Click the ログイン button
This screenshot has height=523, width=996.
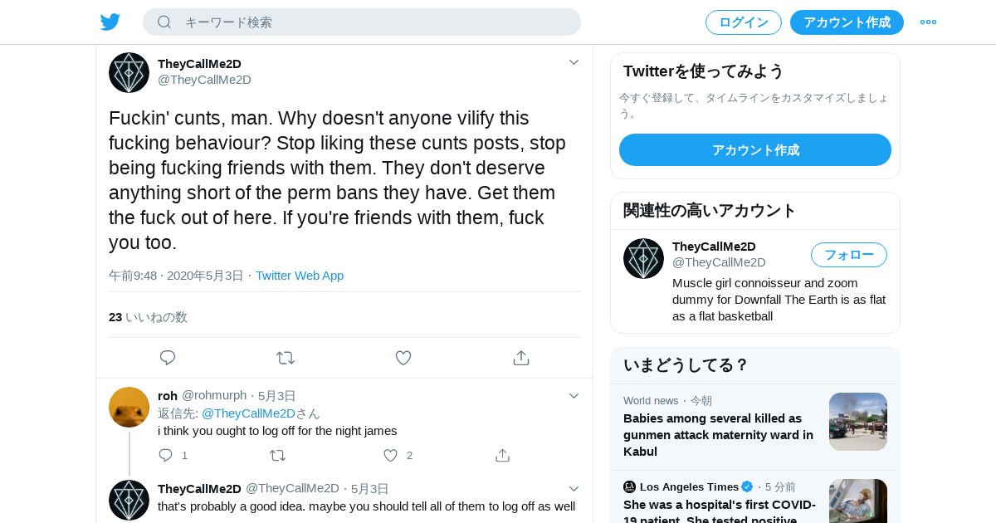(x=743, y=22)
